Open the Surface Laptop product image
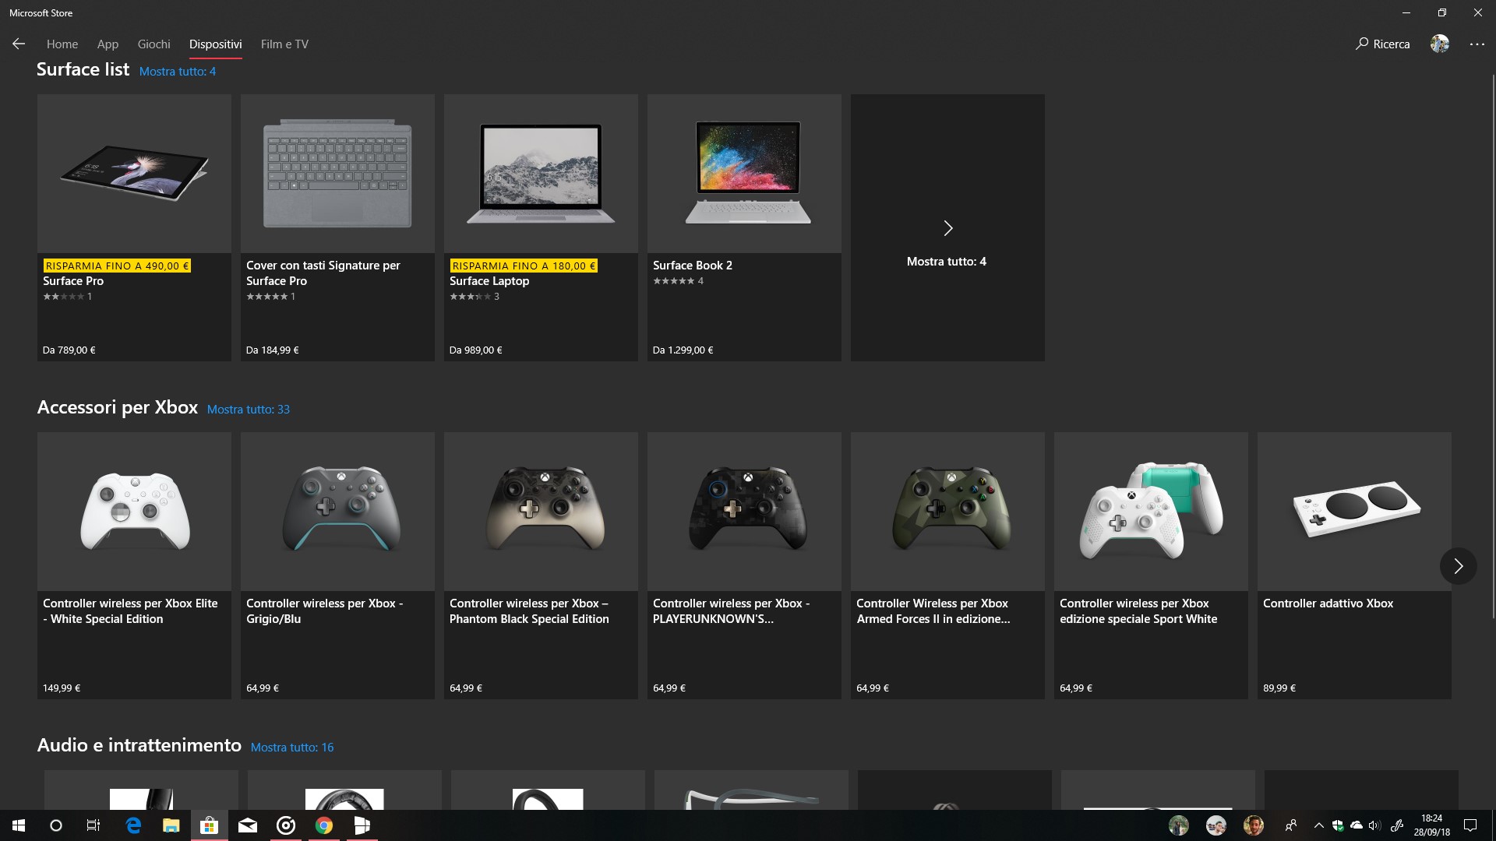The width and height of the screenshot is (1496, 841). [541, 174]
